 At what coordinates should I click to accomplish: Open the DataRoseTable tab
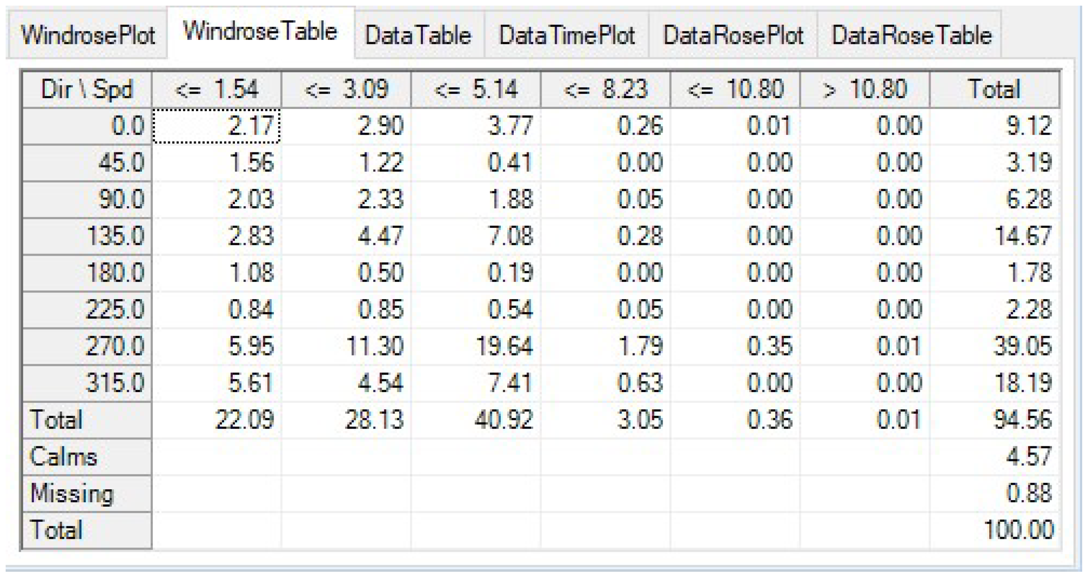[911, 36]
